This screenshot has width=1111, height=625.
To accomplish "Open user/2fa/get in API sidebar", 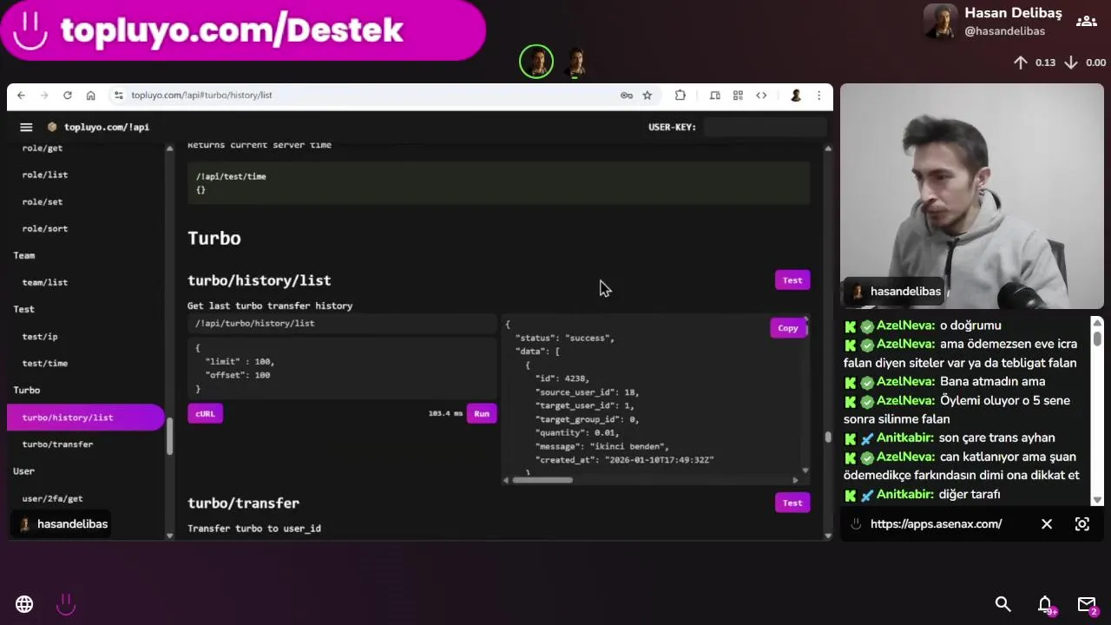I will tap(52, 499).
